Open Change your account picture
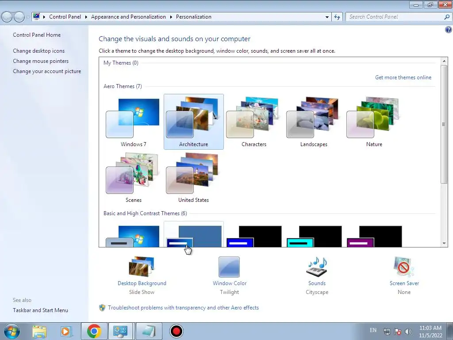Viewport: 453px width, 340px height. [47, 71]
